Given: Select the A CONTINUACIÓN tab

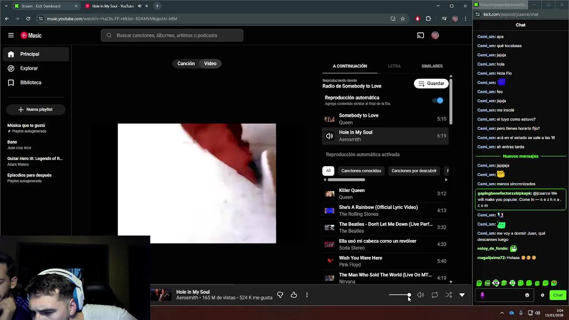Looking at the screenshot, I should point(350,66).
